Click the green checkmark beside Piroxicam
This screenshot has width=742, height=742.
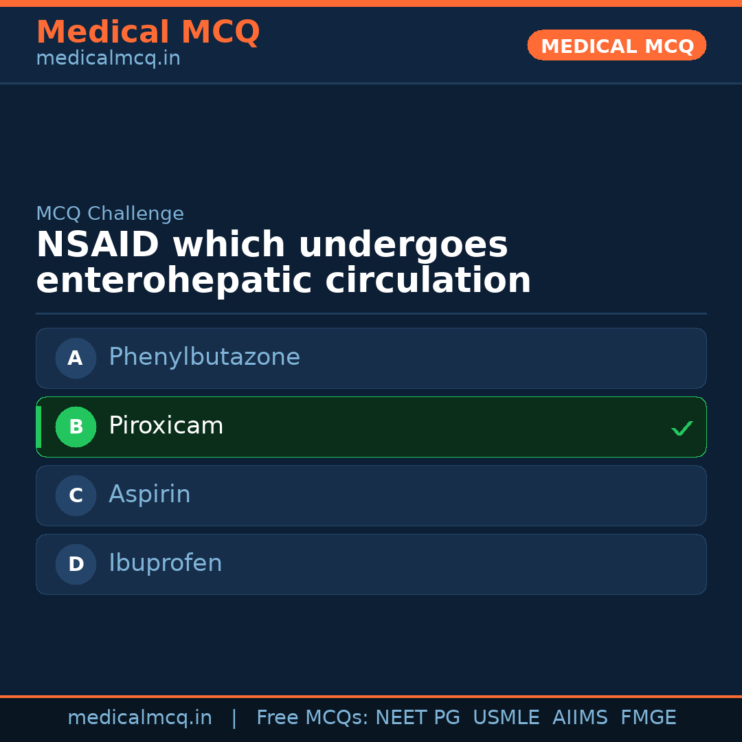click(x=682, y=429)
